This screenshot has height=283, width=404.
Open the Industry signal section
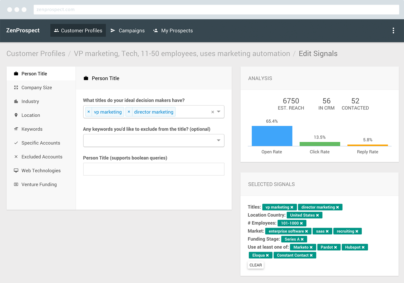(x=41, y=101)
